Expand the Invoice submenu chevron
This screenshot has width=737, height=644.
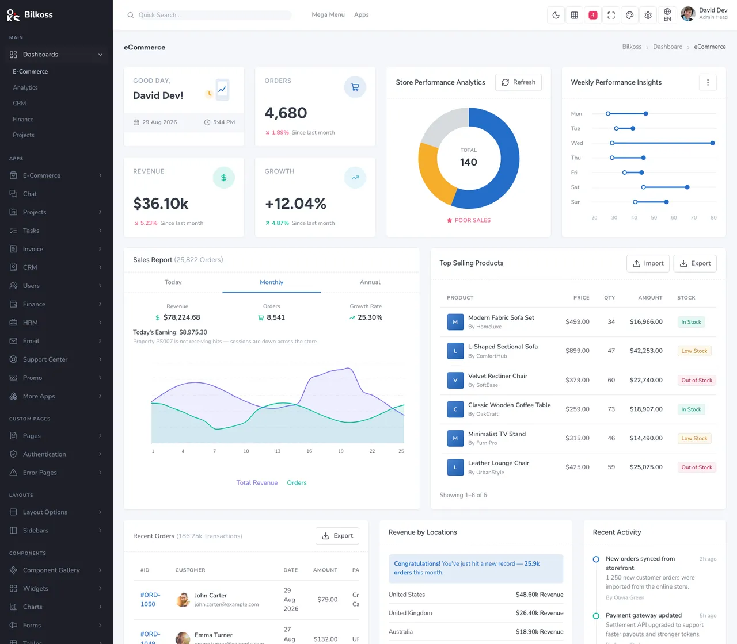click(100, 249)
